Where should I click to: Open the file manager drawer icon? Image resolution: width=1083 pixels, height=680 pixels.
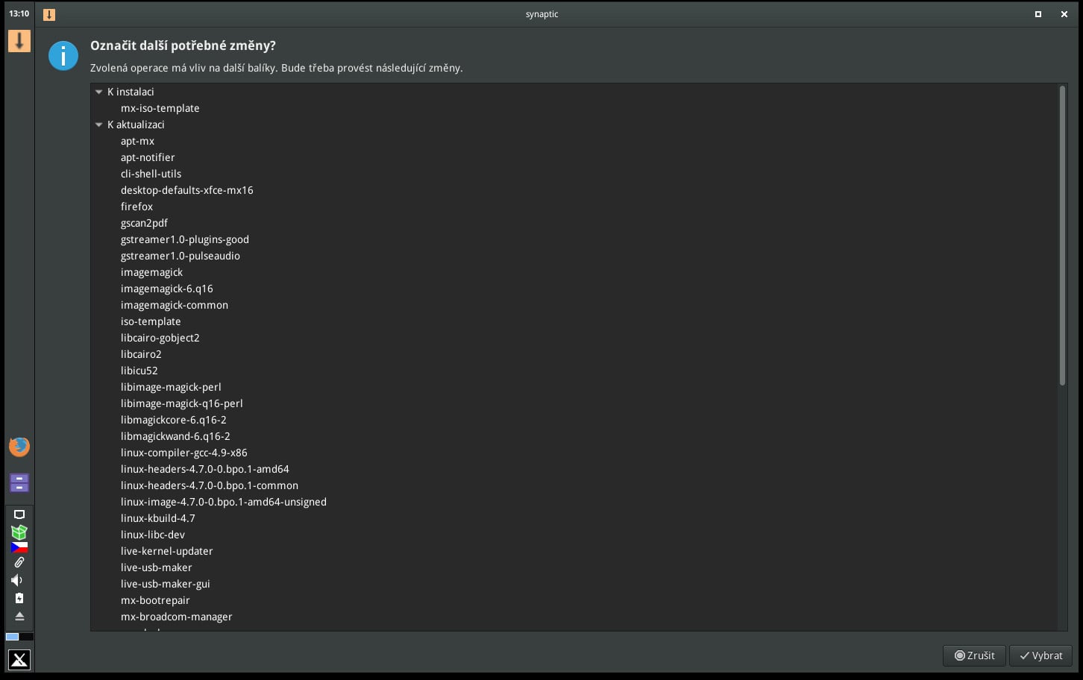click(x=19, y=482)
